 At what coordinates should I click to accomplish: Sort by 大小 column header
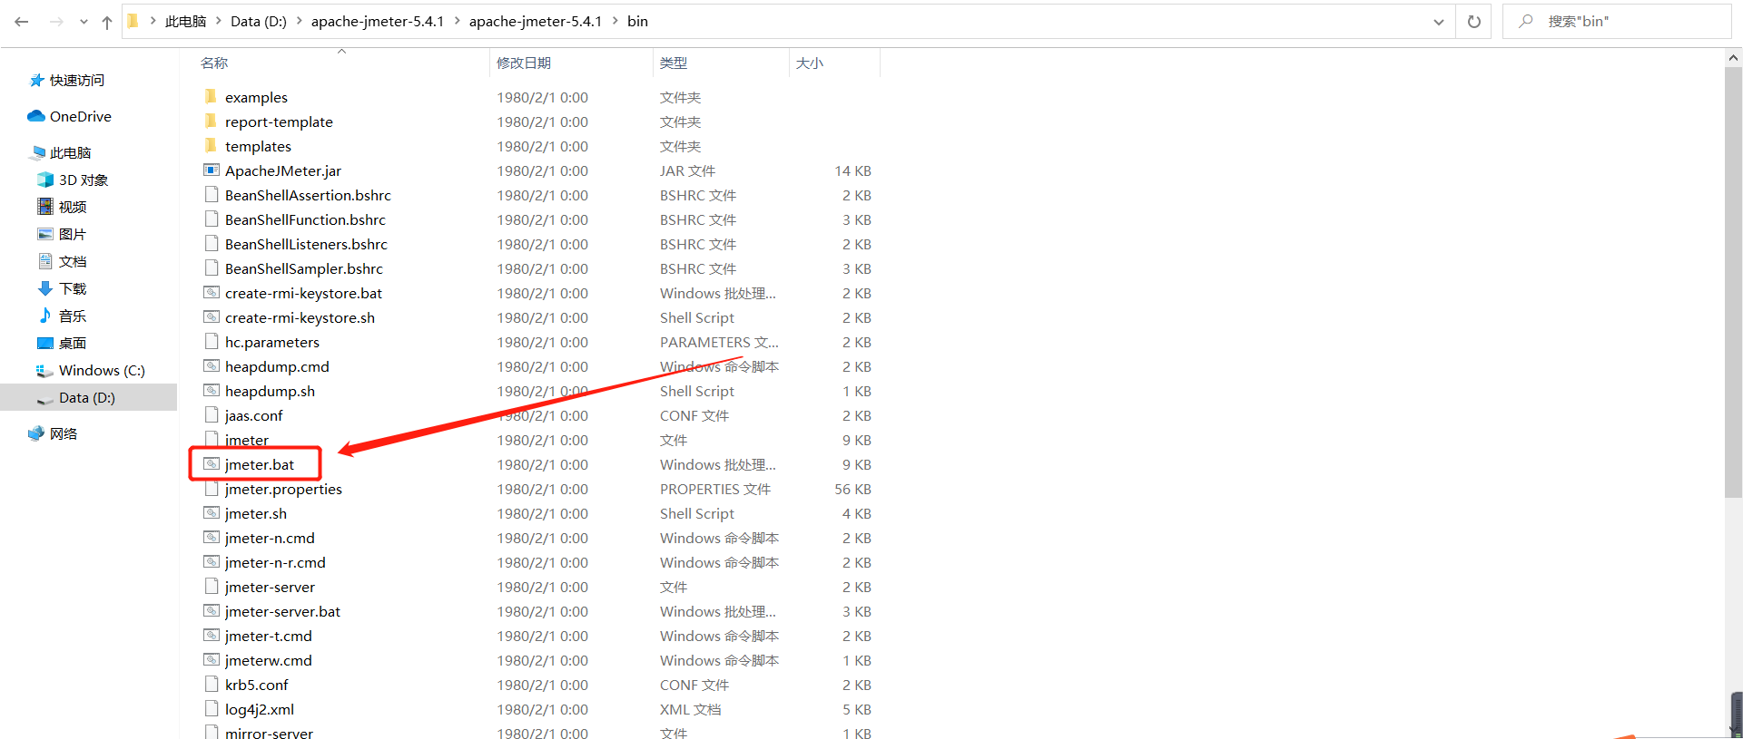pos(810,63)
